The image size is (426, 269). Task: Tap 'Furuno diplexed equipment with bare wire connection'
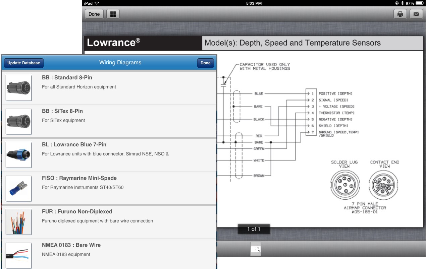pos(98,221)
